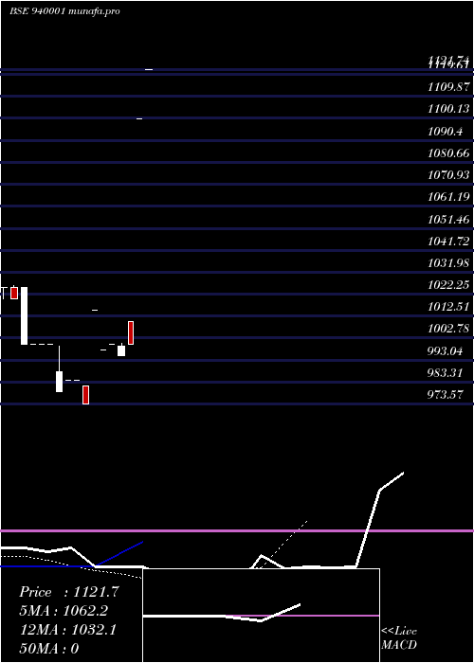Select the 1100.13 price level label

(x=448, y=109)
